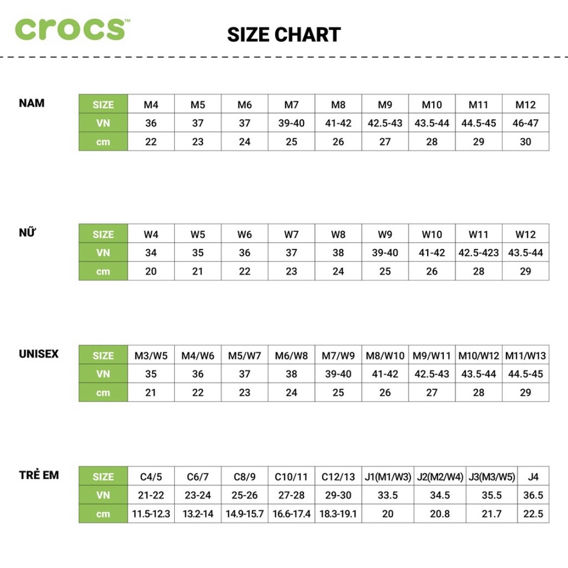Click the green SIZE header in the NAM table

coord(103,104)
